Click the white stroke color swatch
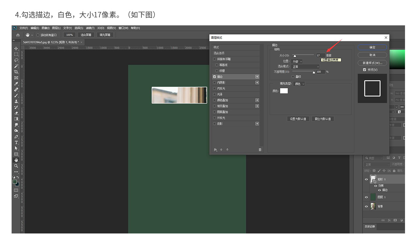The width and height of the screenshot is (417, 240). click(x=284, y=91)
